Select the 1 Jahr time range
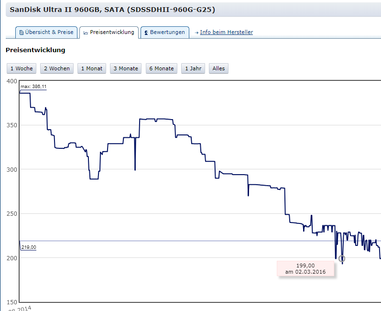The width and height of the screenshot is (381, 311). (x=193, y=68)
